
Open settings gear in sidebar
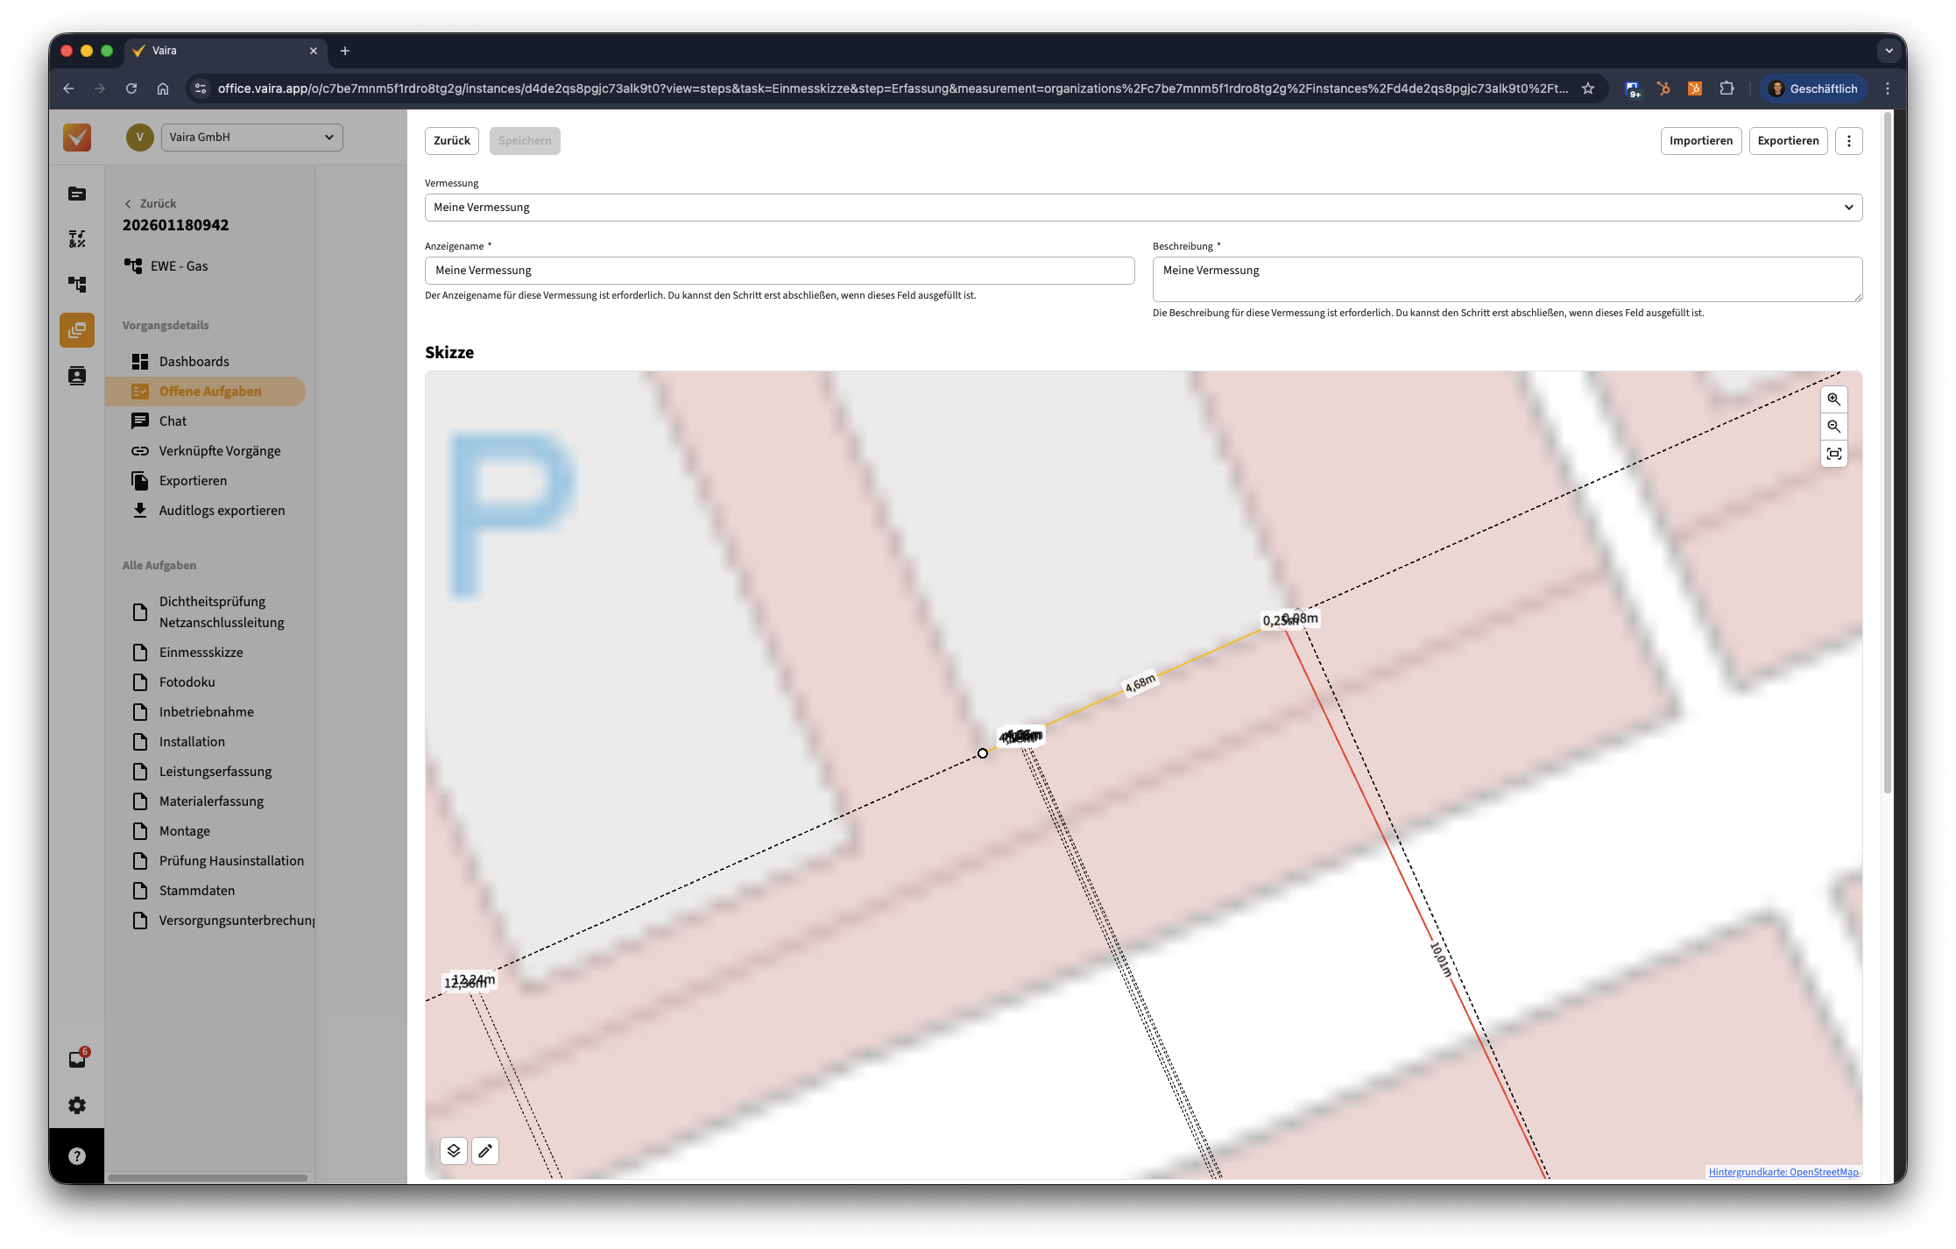tap(77, 1105)
